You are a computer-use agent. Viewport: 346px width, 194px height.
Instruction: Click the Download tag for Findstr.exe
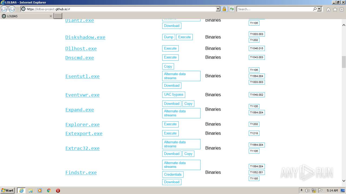(x=172, y=182)
